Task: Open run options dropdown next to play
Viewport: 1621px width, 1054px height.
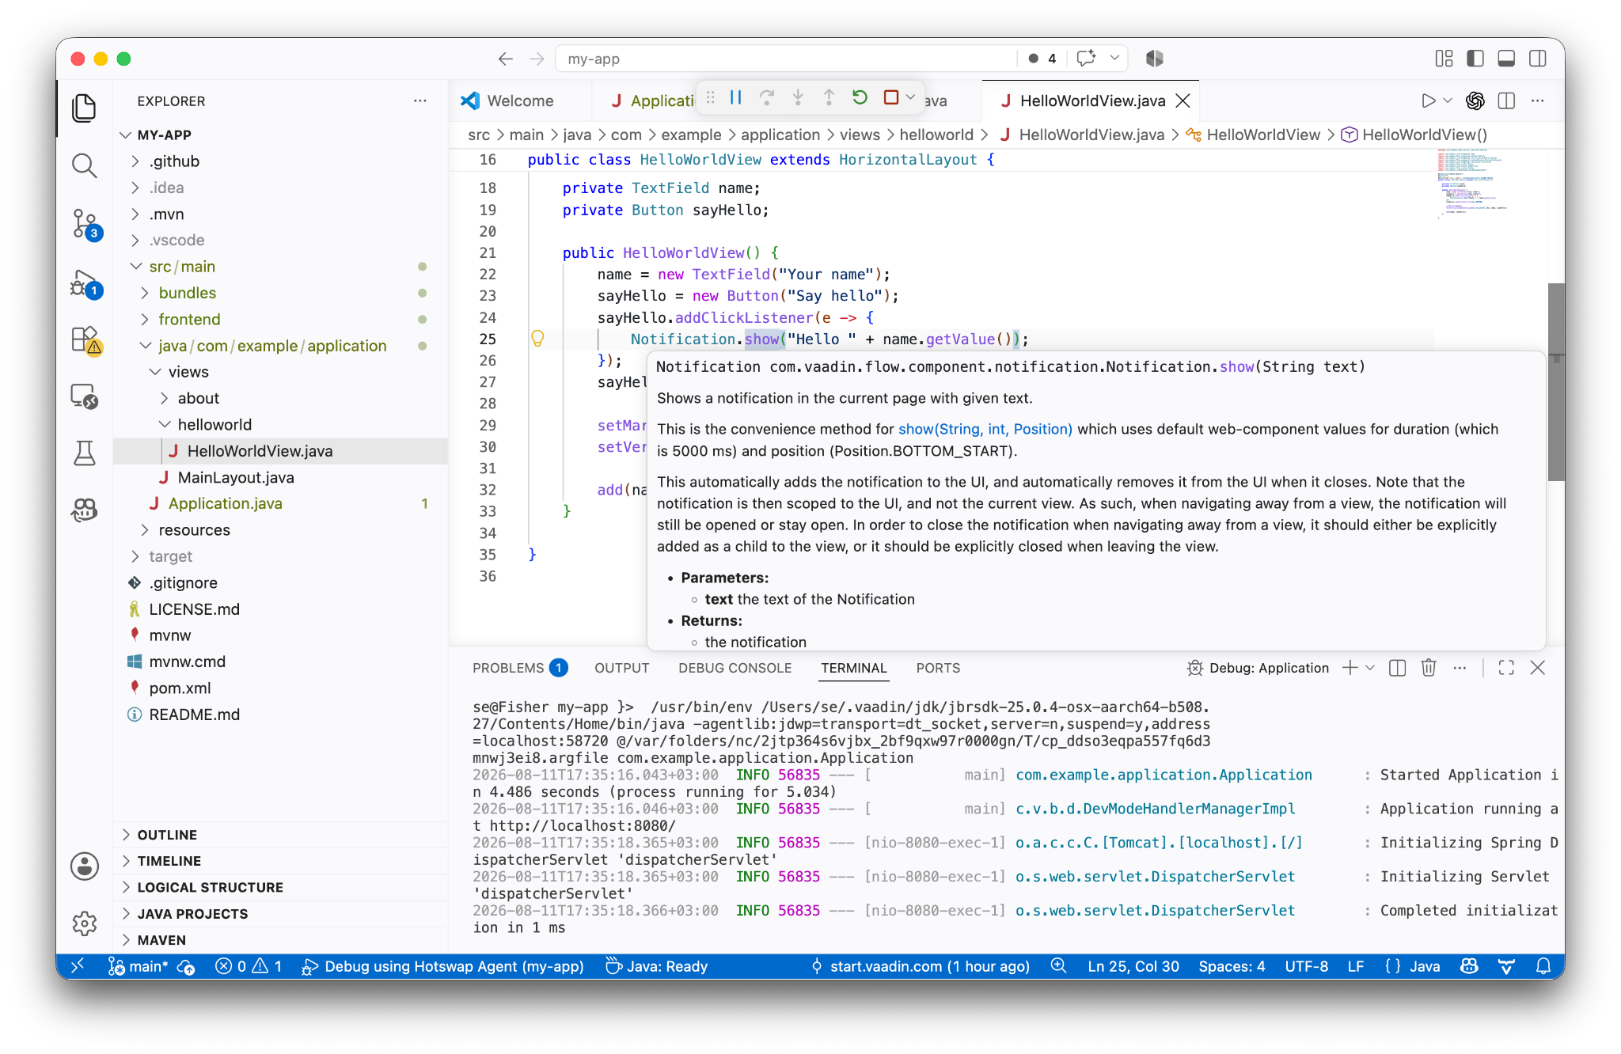Action: coord(1448,100)
